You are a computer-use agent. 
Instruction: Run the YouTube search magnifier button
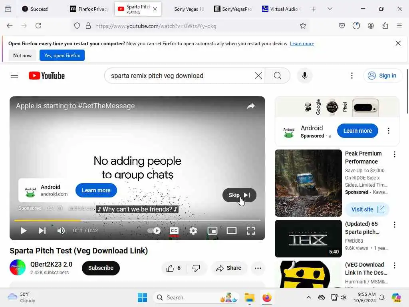point(278,76)
